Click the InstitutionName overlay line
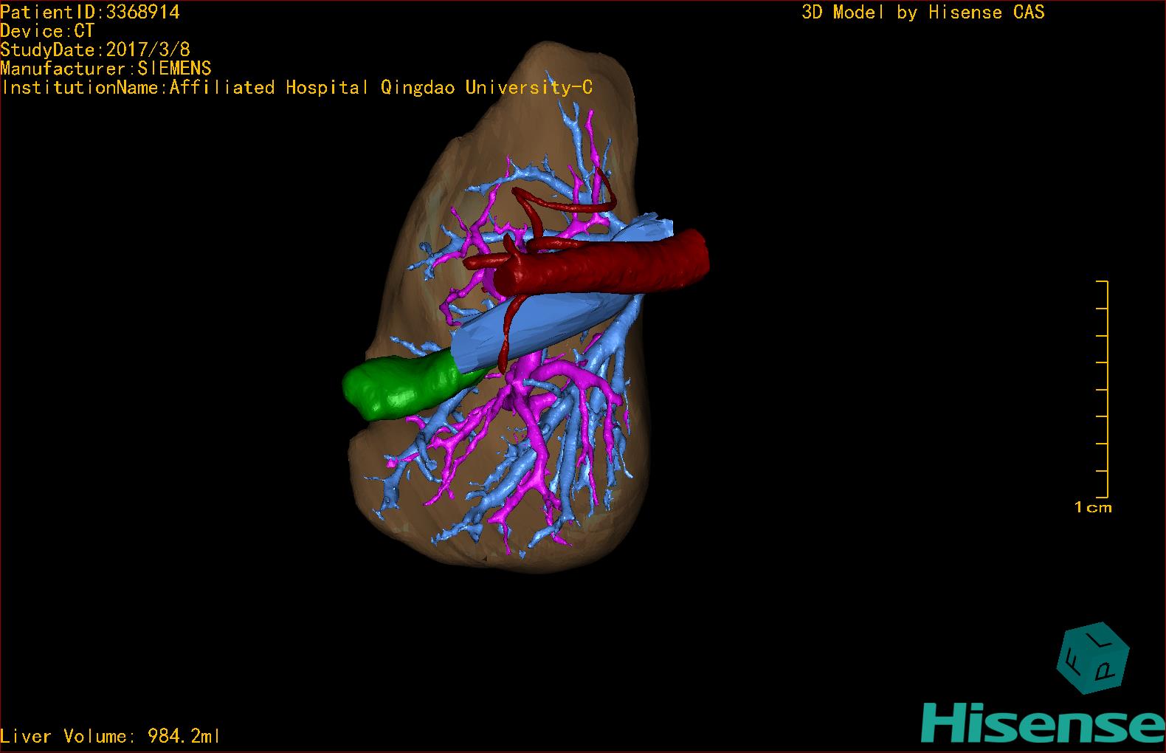Screen dimensions: 1166x753 (x=296, y=88)
